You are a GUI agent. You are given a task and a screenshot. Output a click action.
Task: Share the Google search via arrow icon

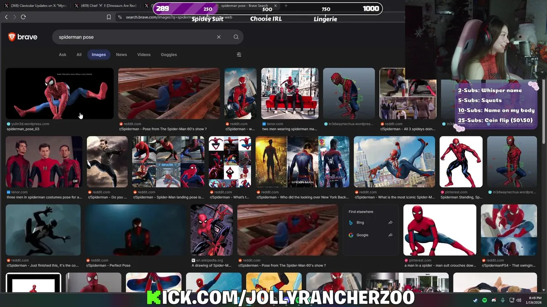pos(390,235)
